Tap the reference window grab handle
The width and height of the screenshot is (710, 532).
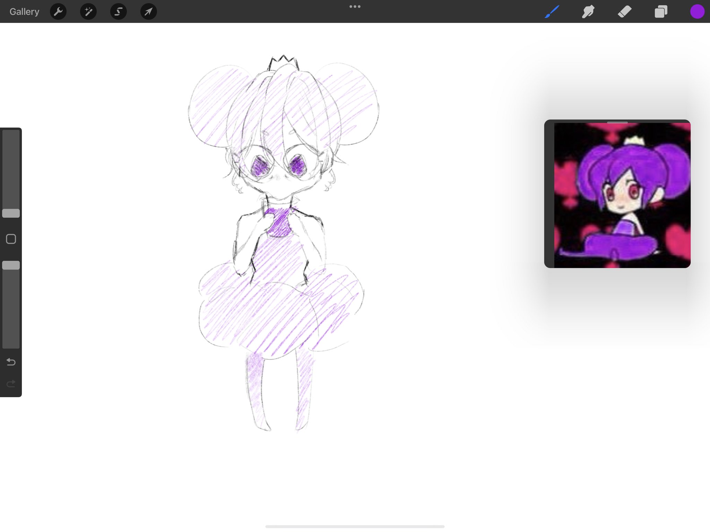coord(617,123)
